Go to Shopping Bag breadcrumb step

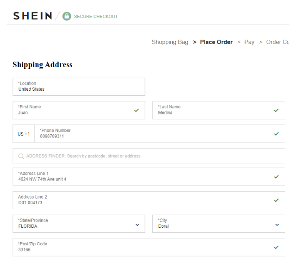tap(170, 42)
